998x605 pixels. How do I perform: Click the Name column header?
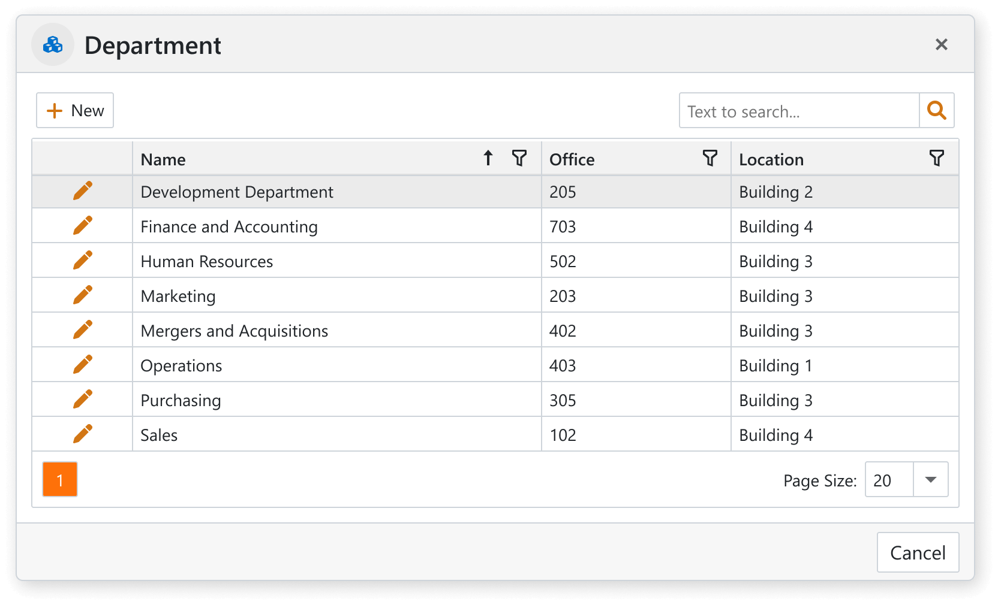point(163,159)
